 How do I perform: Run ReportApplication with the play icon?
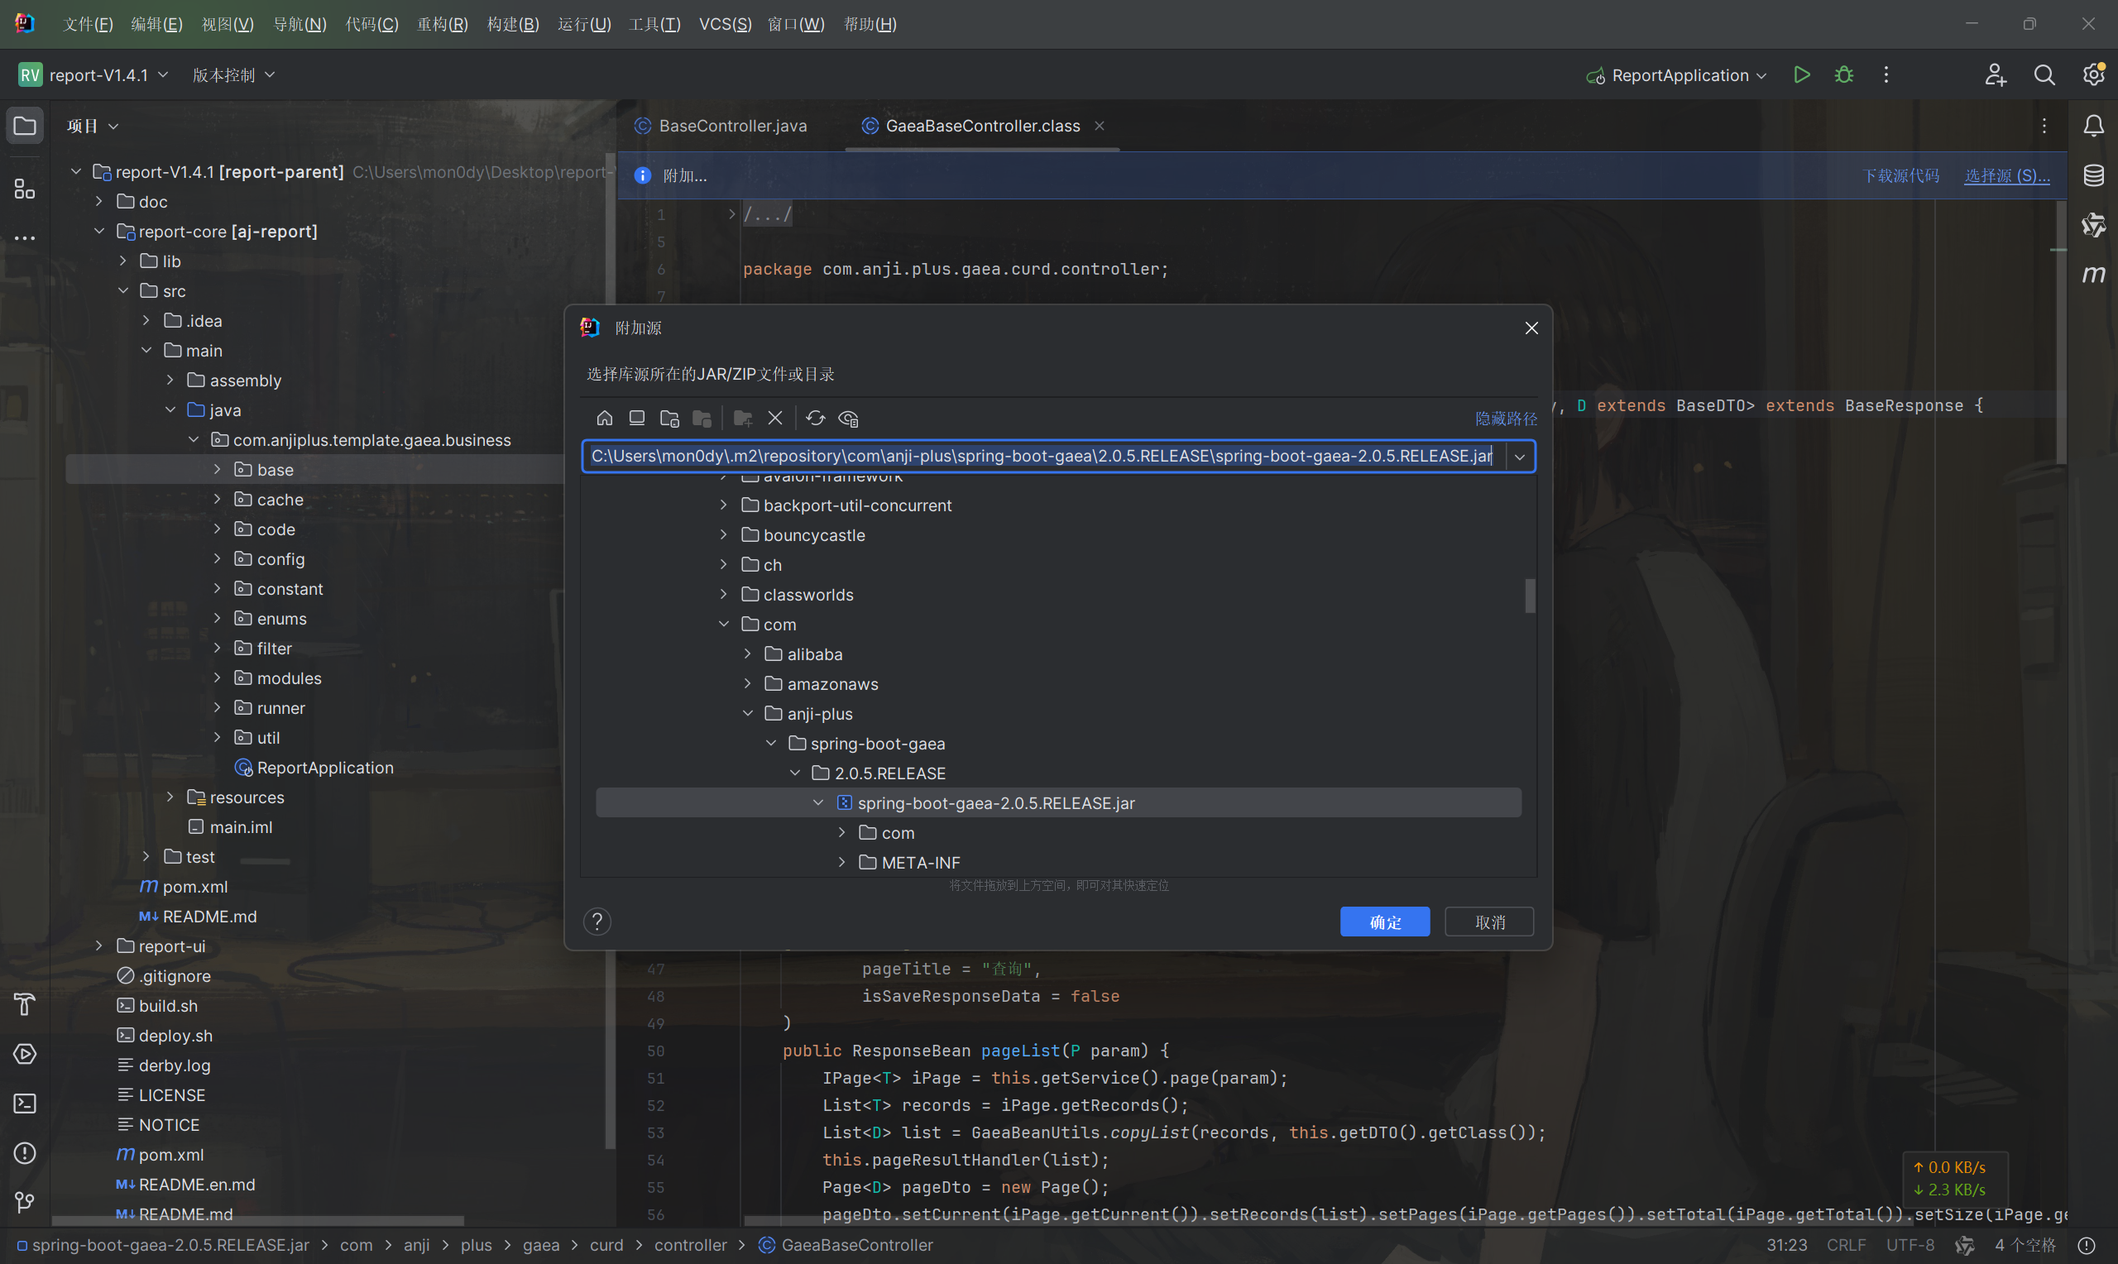(1802, 75)
